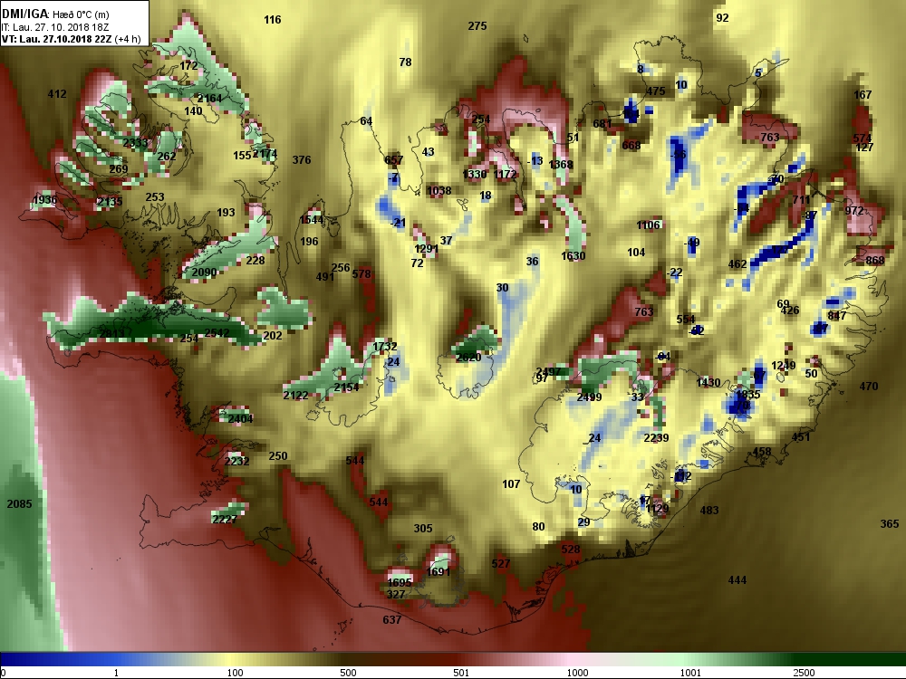Viewport: 906px width, 679px height.
Task: Click the map value 2122
Action: [295, 395]
